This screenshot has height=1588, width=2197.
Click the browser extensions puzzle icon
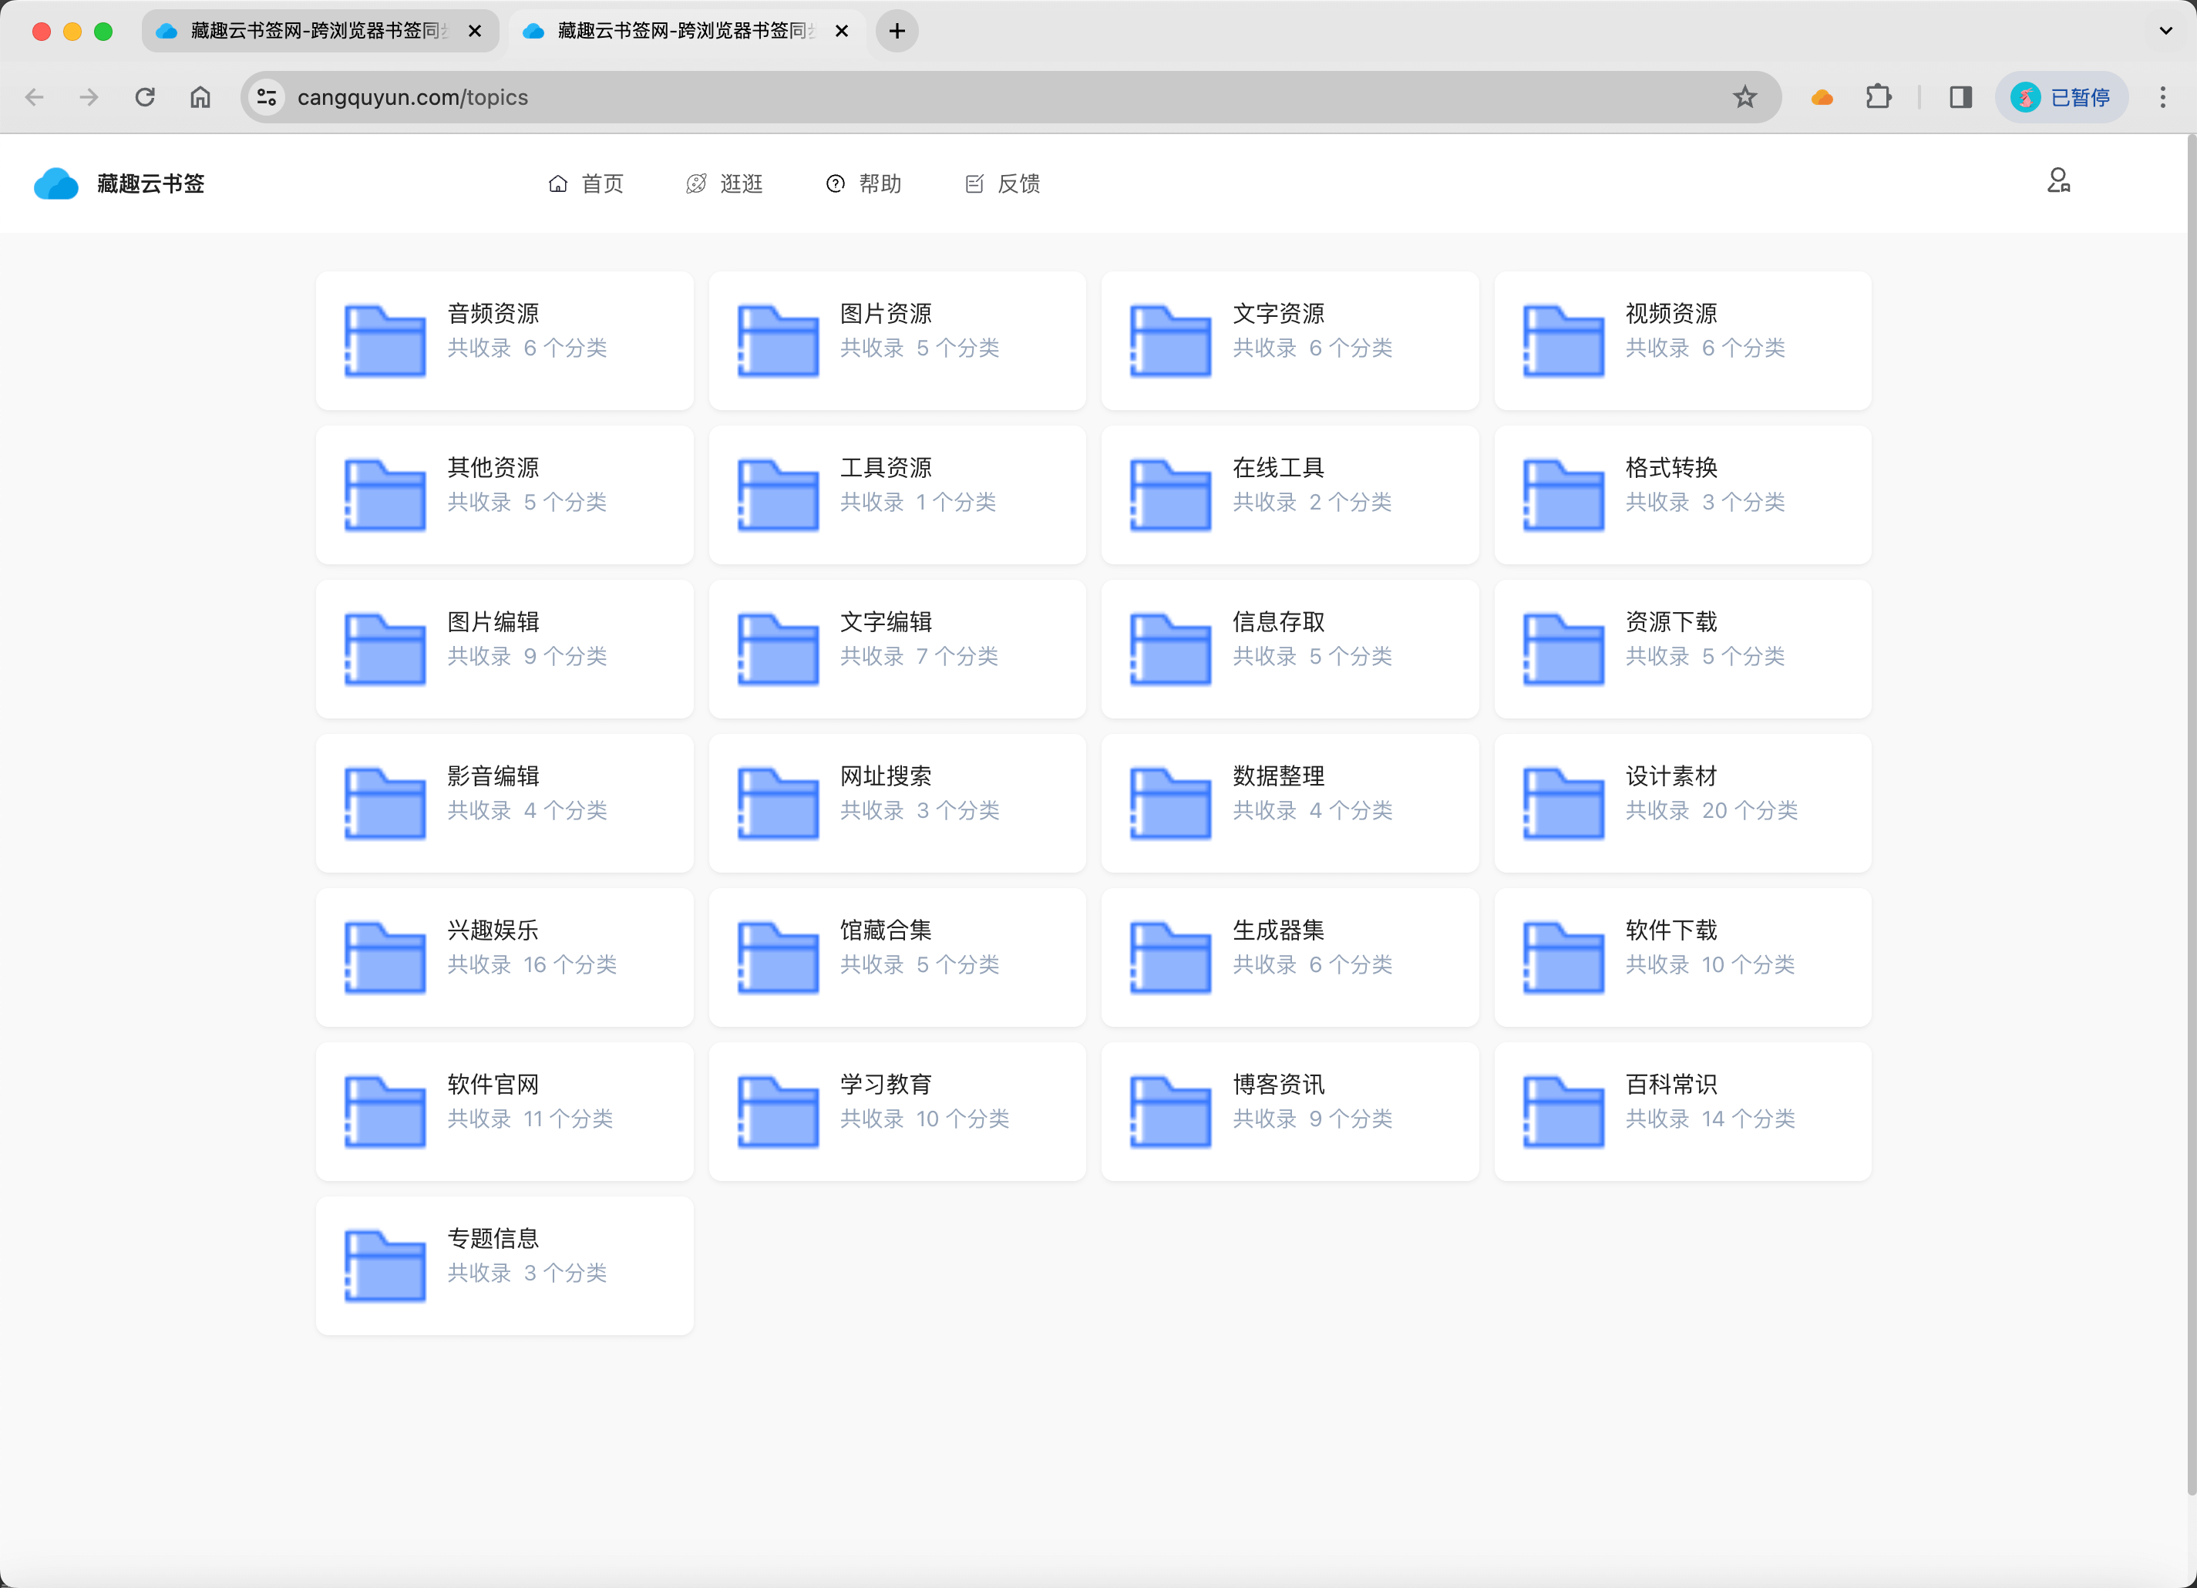tap(1879, 97)
